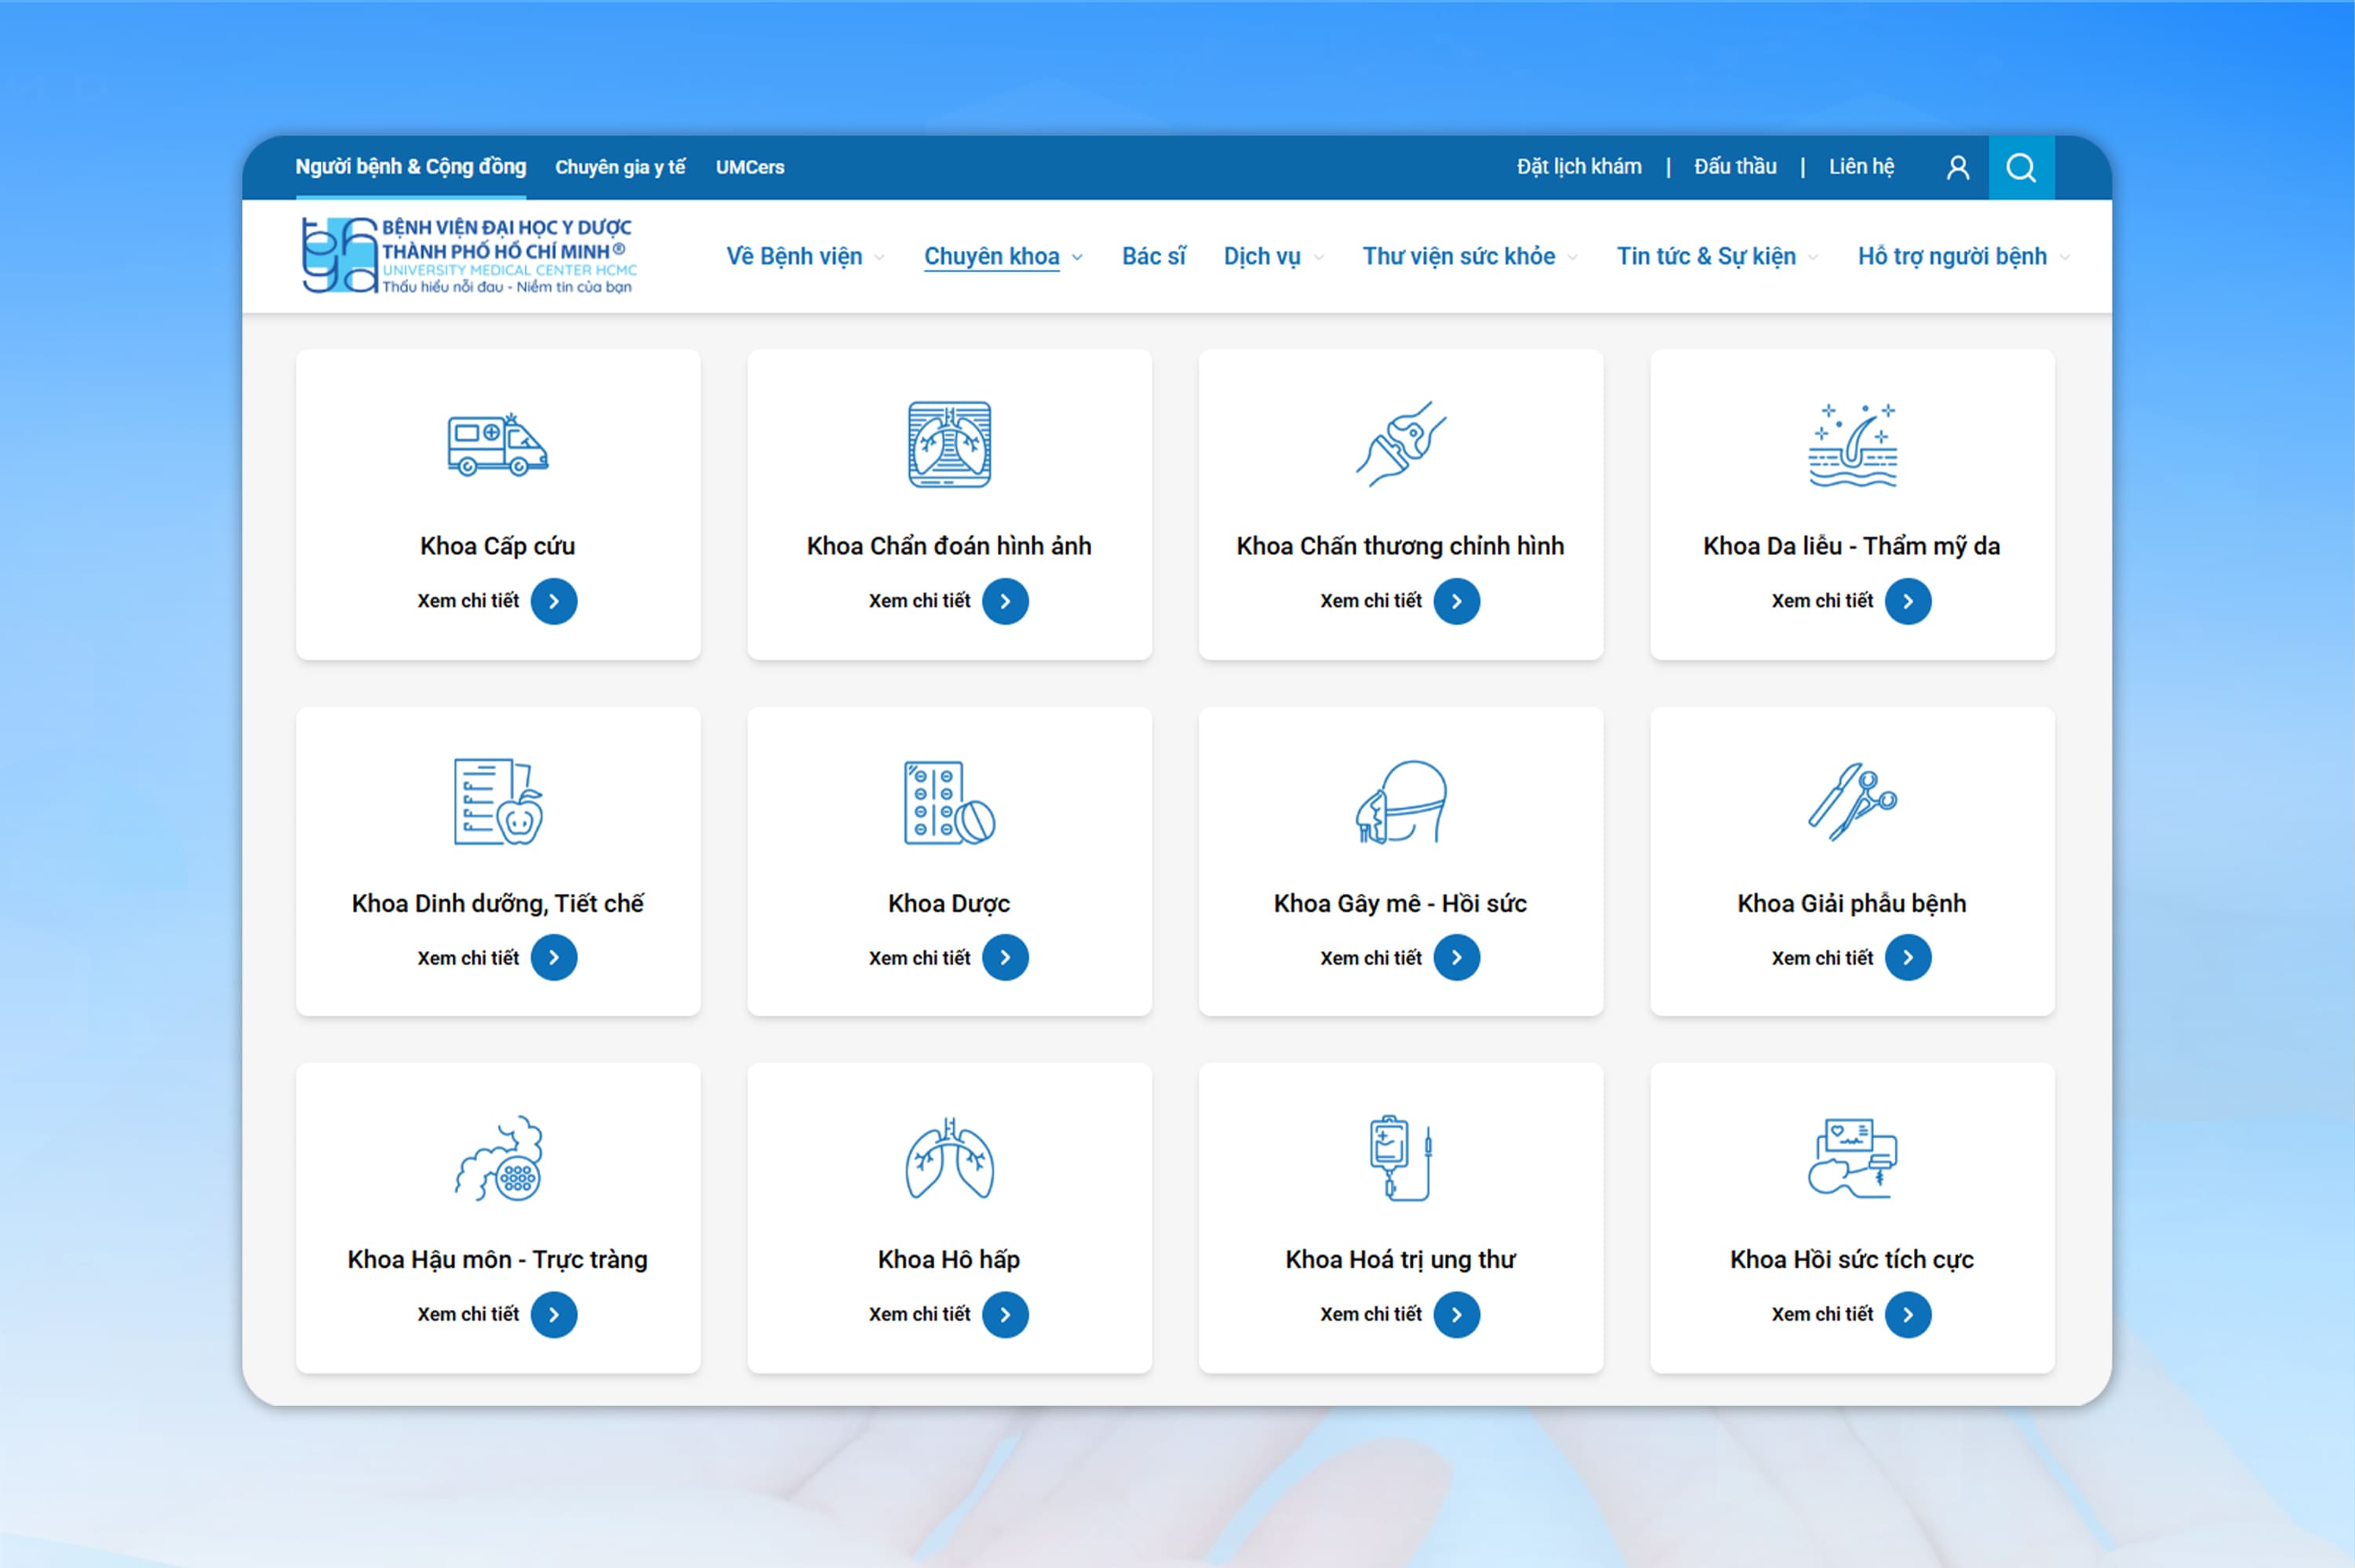This screenshot has width=2355, height=1568.
Task: Click the Khoa Chẩn đoán hình ảnh title
Action: [x=949, y=546]
